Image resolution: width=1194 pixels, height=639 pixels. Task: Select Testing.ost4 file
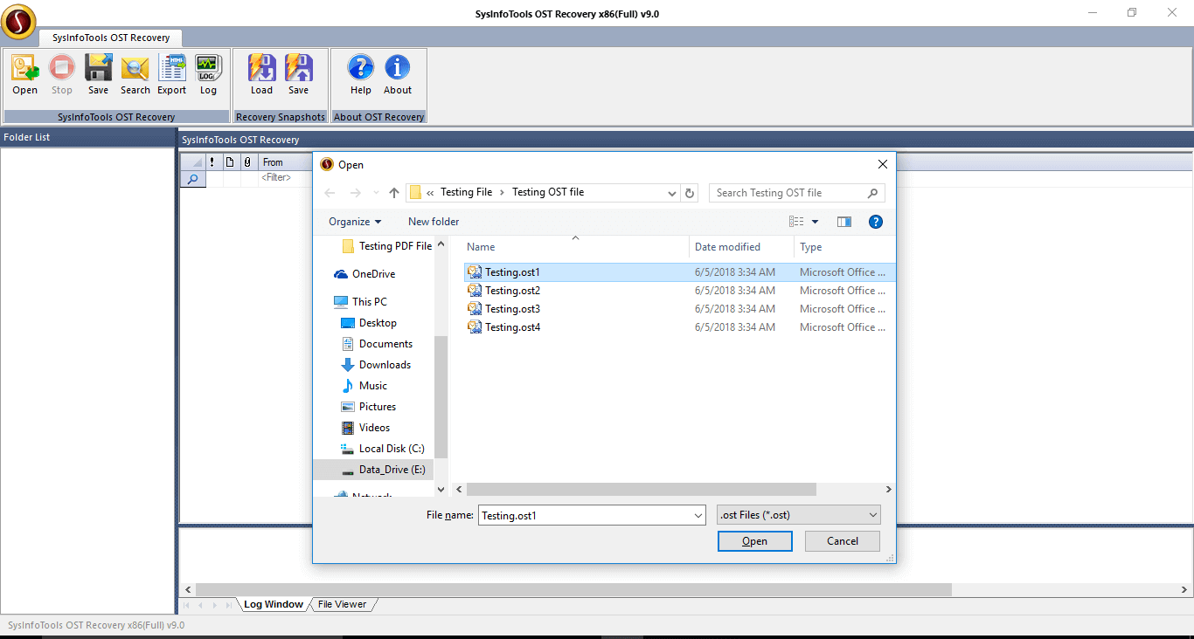click(680, 327)
